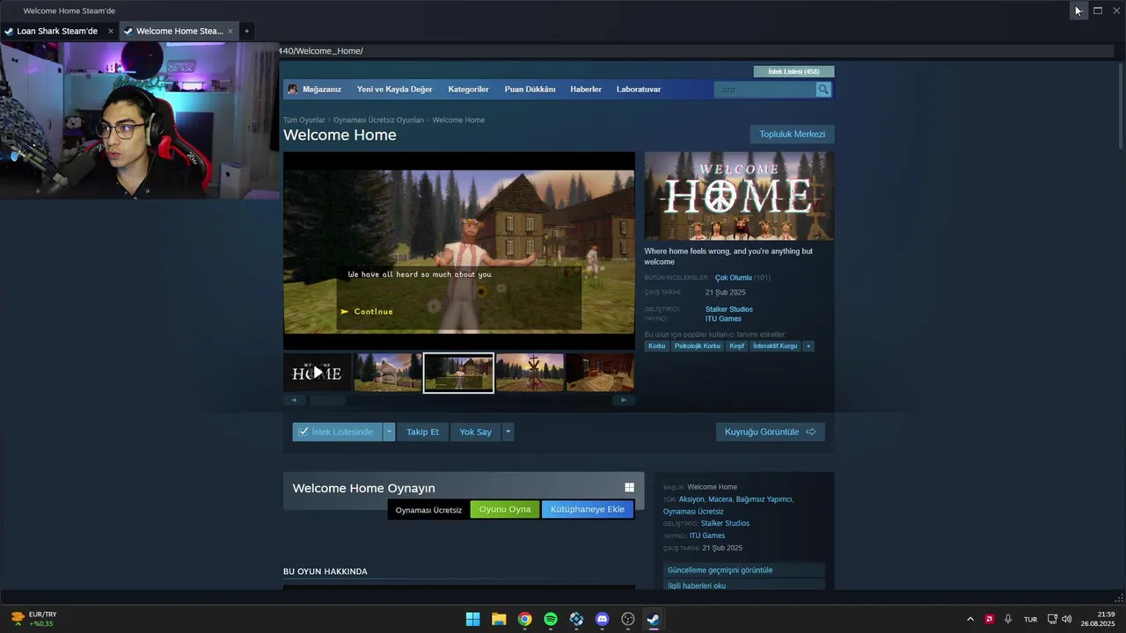Click Takip Et button

tap(422, 432)
